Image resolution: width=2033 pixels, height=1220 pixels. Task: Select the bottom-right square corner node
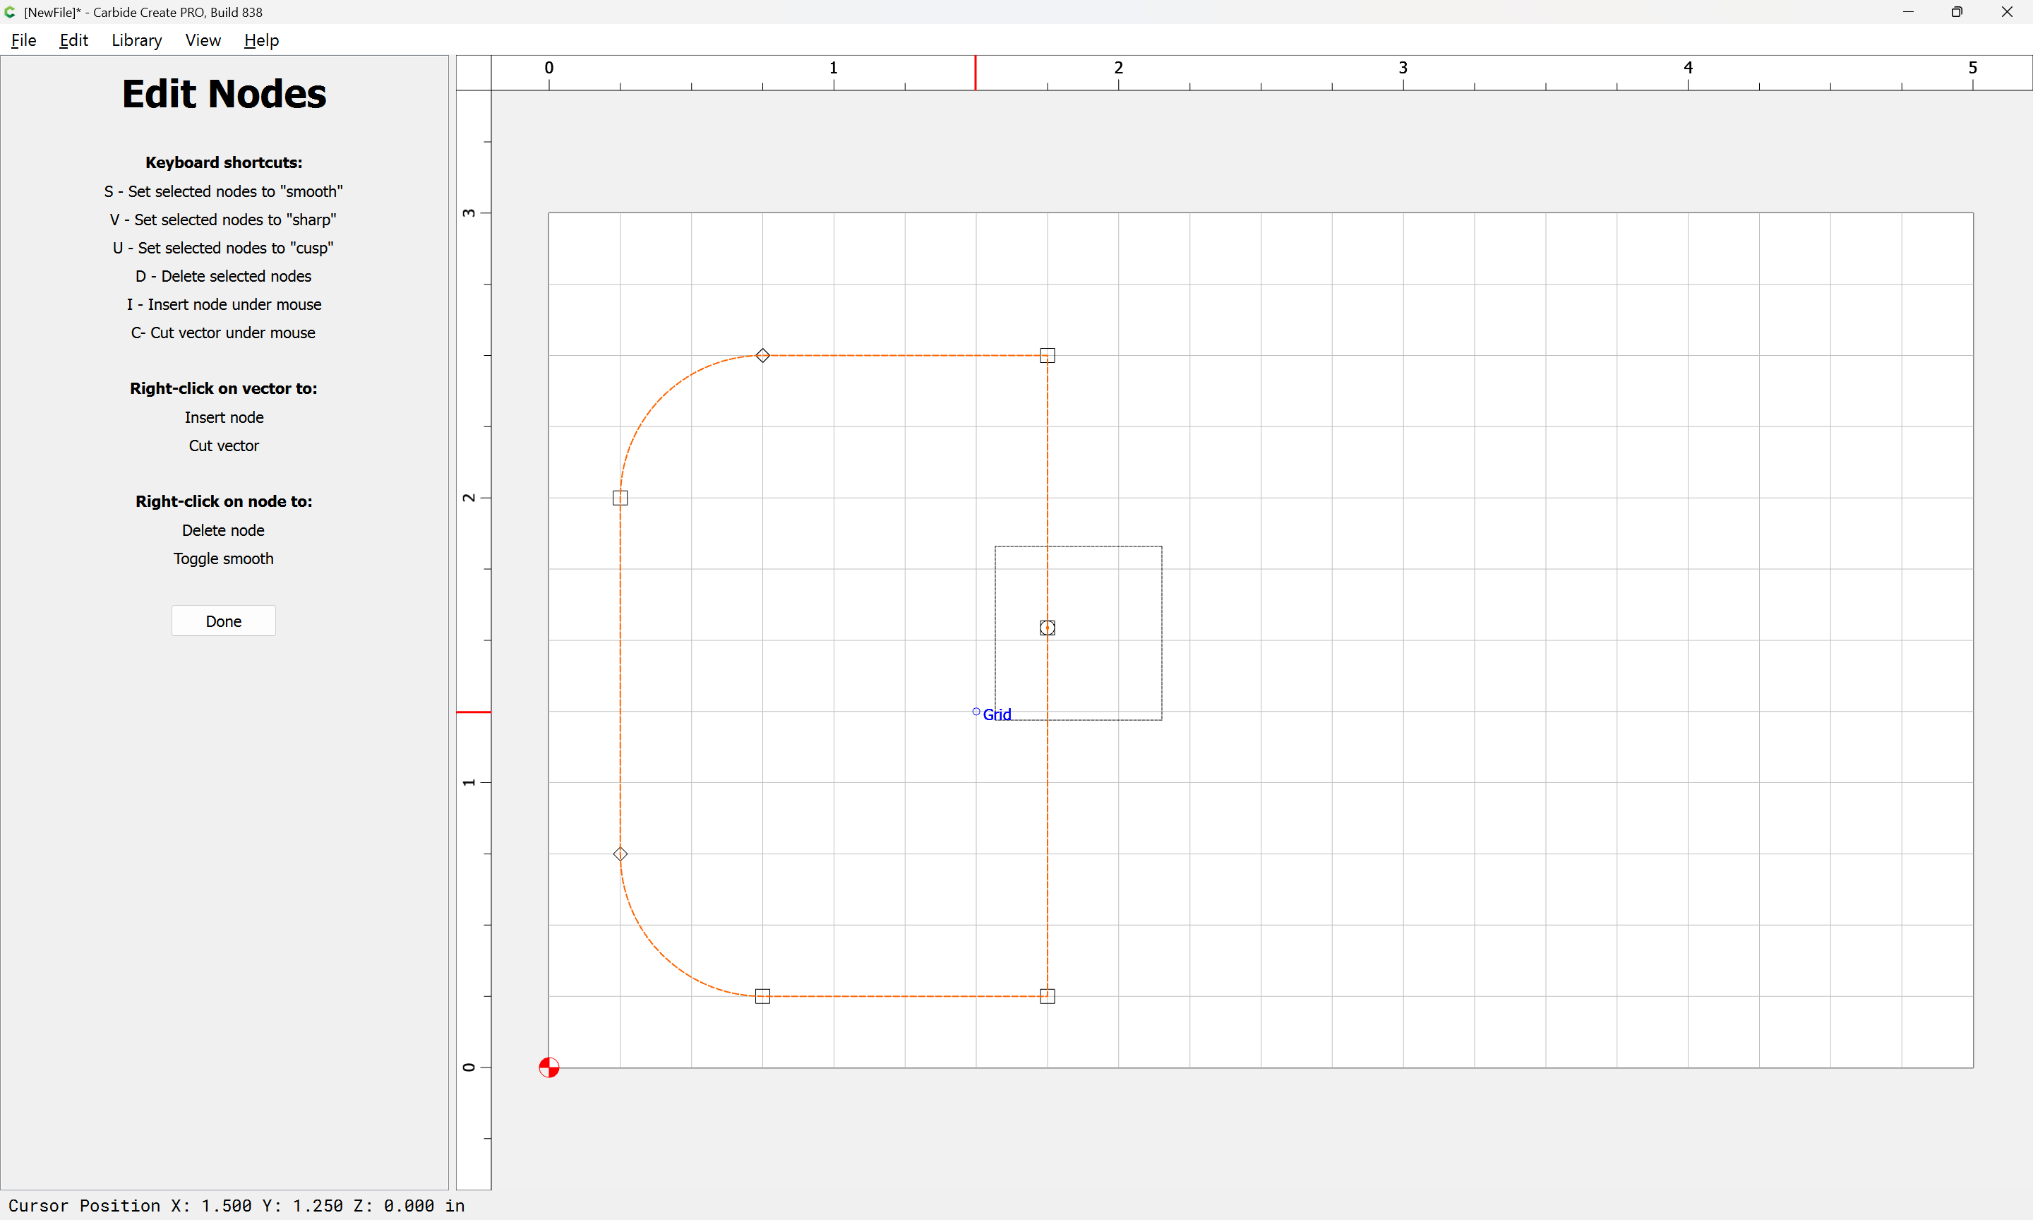[1047, 995]
